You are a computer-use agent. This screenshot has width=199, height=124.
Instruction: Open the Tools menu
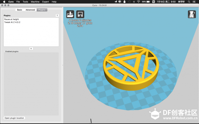point(25,2)
